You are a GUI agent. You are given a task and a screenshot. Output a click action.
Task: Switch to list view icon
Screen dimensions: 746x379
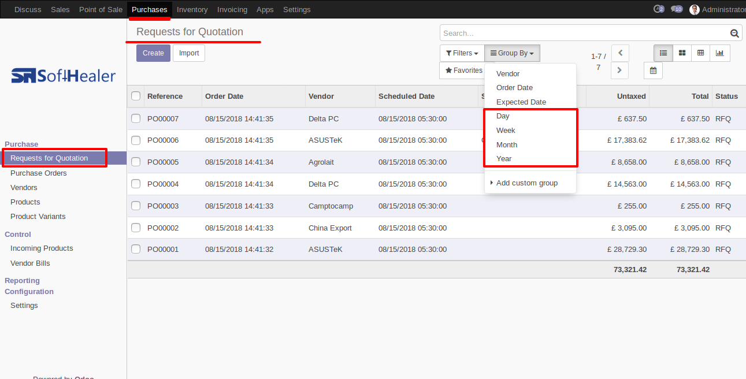click(x=663, y=53)
